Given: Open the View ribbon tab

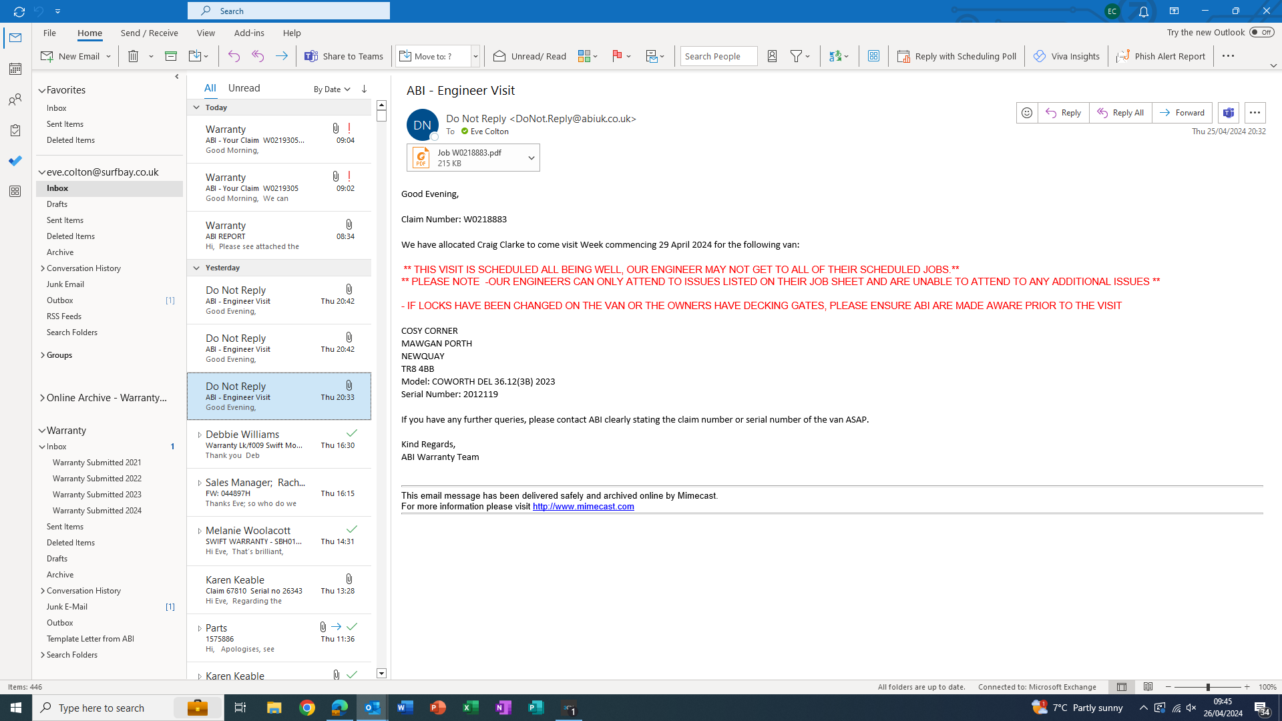Looking at the screenshot, I should [206, 33].
